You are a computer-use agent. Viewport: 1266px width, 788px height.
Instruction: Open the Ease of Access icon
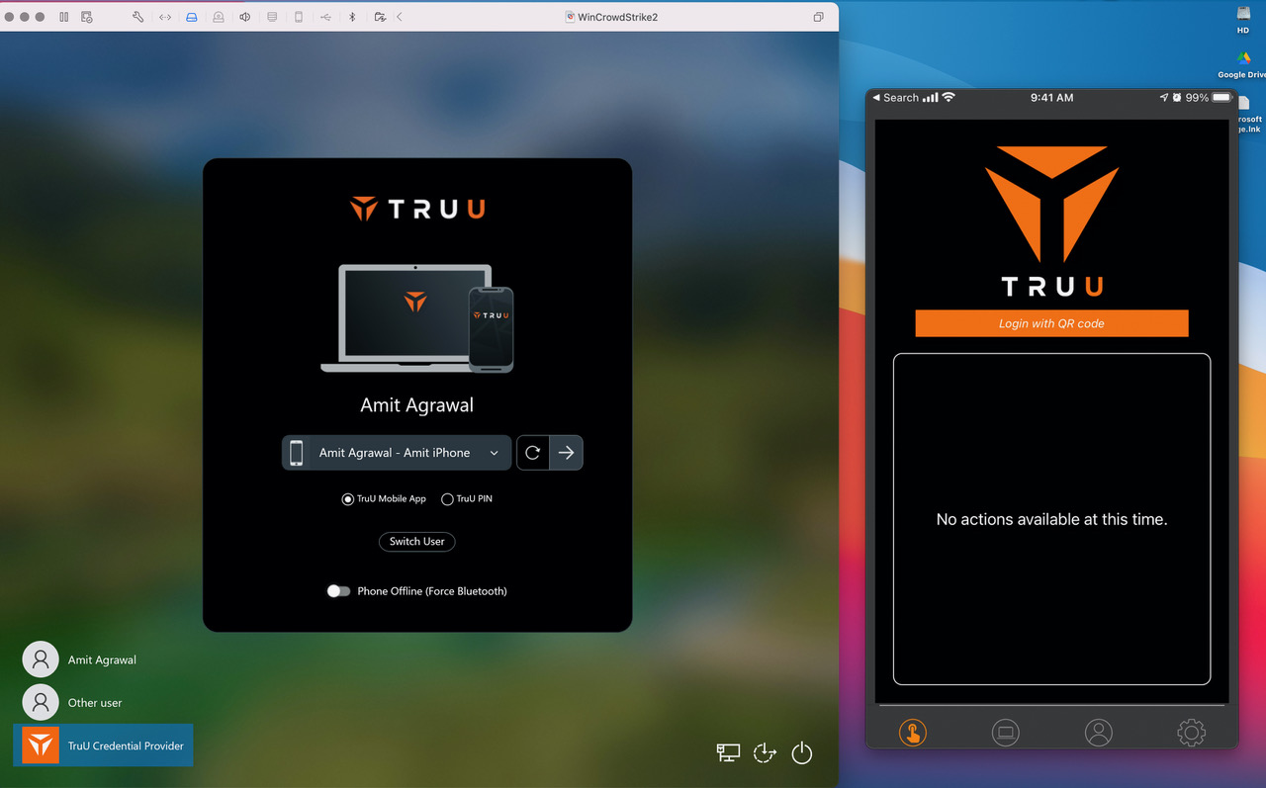(765, 752)
